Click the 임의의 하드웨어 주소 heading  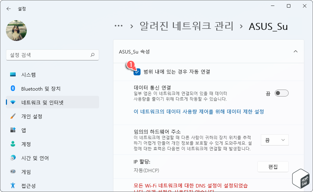(x=157, y=132)
